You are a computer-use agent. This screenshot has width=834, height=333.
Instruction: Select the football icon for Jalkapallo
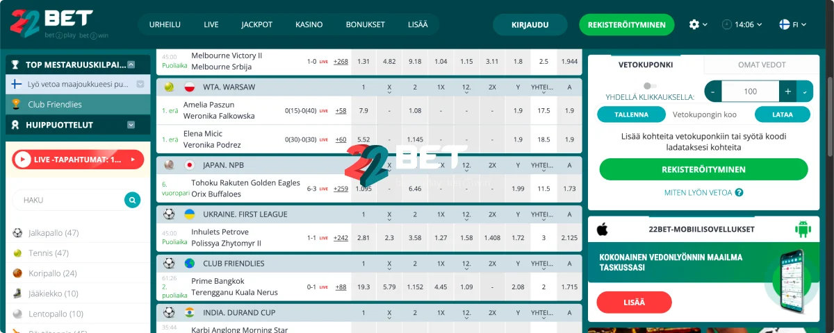coord(17,232)
